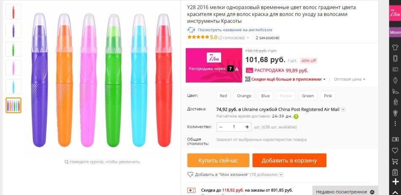Select the purple crayon thumbnail image
Image resolution: width=401 pixels, height=195 pixels.
click(14, 30)
